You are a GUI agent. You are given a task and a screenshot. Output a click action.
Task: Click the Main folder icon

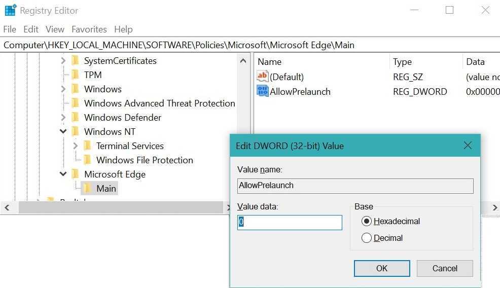pos(87,188)
